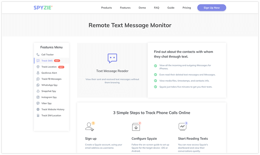Click the Spyzie logo

click(x=43, y=8)
